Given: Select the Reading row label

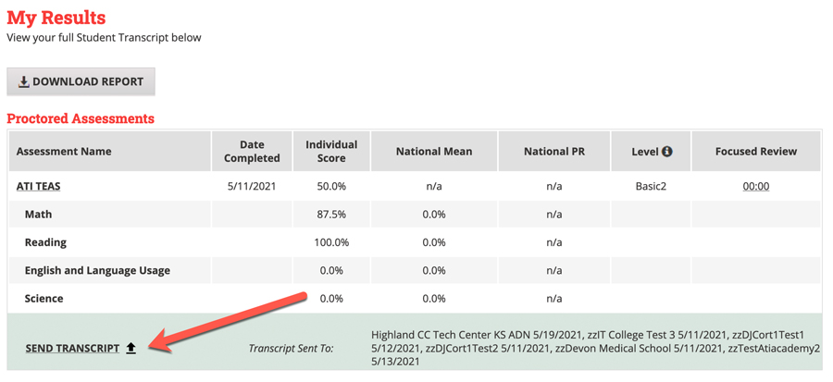Looking at the screenshot, I should 45,242.
